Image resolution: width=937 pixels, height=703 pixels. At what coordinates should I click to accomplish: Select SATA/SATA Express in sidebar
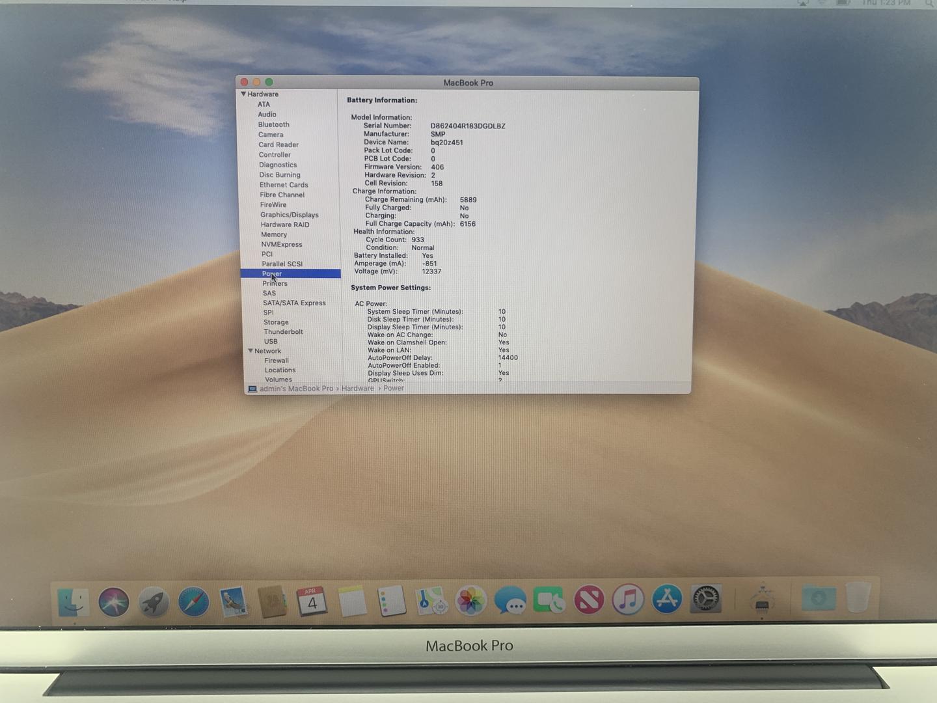coord(294,303)
